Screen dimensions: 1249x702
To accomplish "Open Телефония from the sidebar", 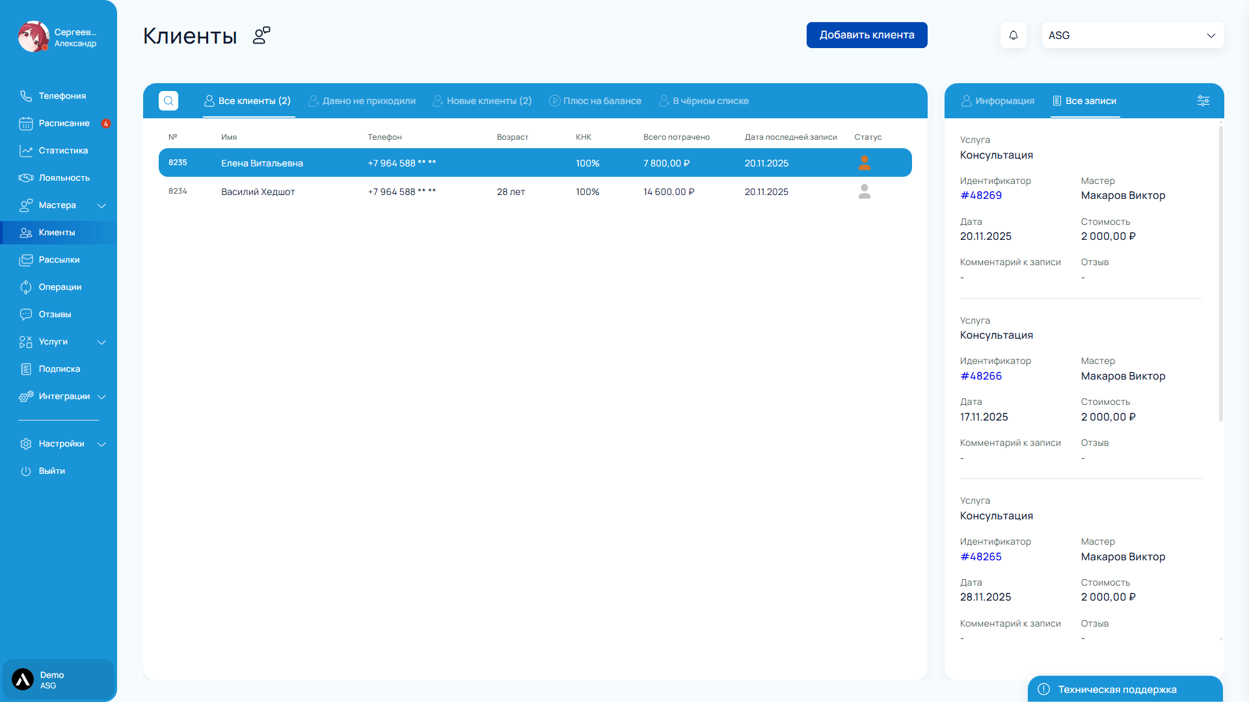I will [x=62, y=96].
